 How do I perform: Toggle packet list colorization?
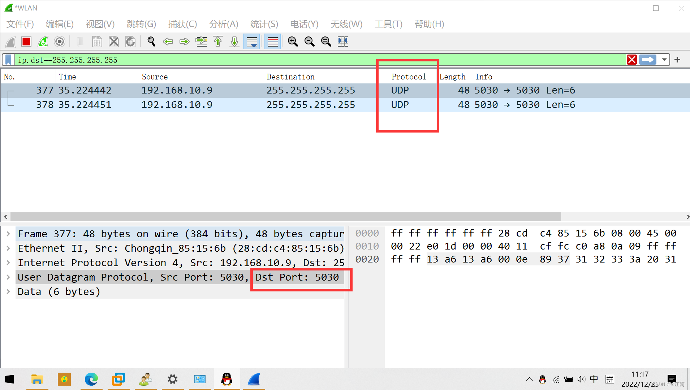pos(272,42)
